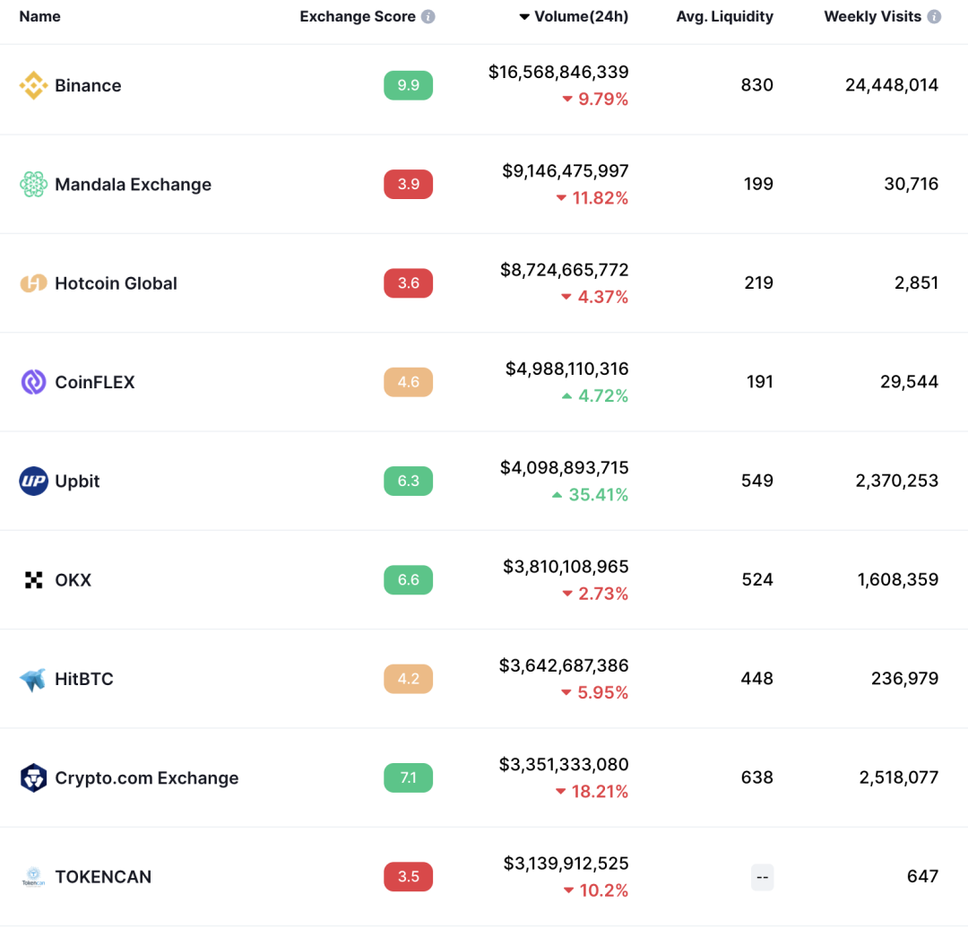Click Binance liquidity value 830
The width and height of the screenshot is (968, 929).
(756, 85)
